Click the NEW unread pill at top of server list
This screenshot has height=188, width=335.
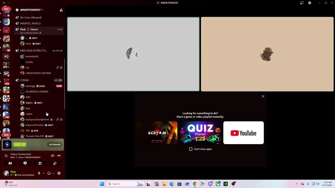pyautogui.click(x=6, y=9)
